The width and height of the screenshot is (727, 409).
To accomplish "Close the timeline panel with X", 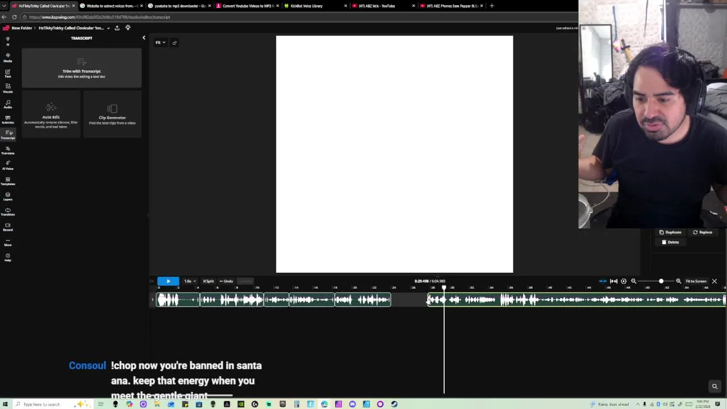I will [x=715, y=281].
